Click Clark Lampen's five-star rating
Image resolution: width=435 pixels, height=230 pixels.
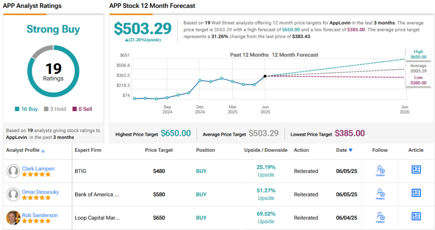(37, 174)
